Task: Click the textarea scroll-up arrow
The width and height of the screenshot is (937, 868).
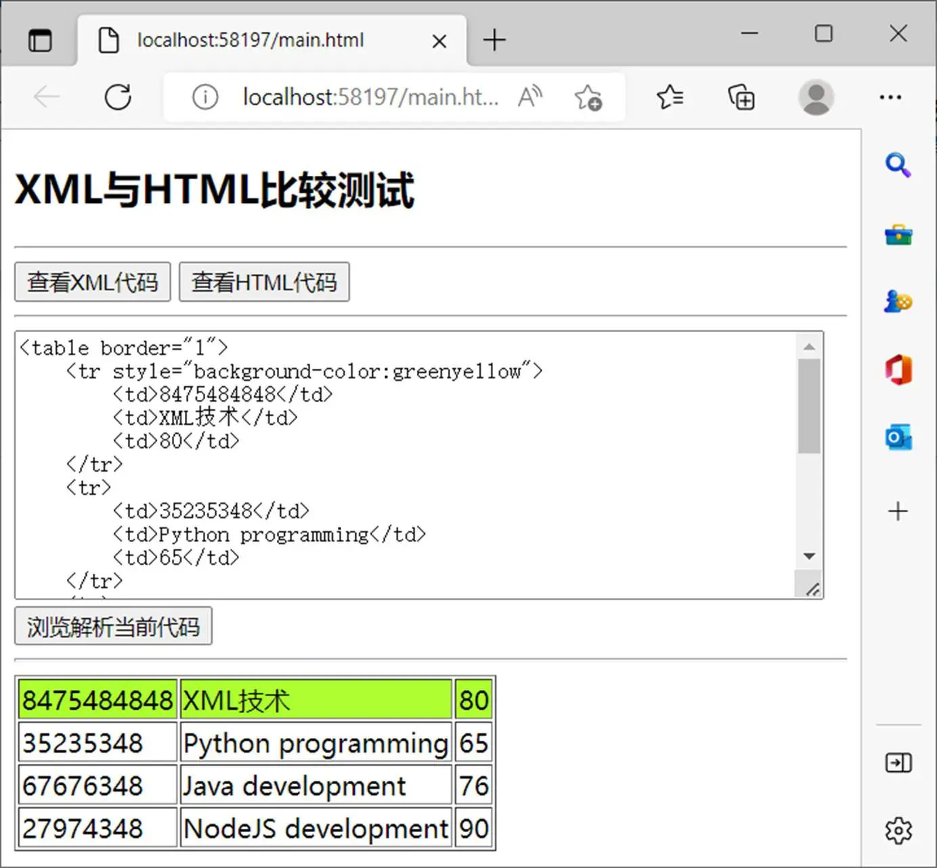Action: 809,346
